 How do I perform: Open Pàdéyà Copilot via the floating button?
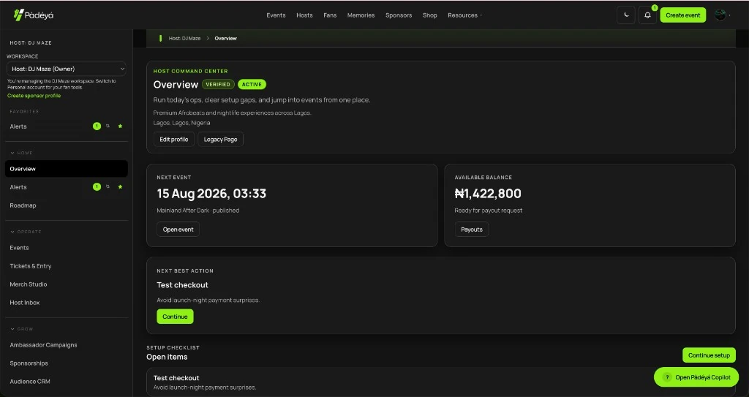click(x=696, y=377)
